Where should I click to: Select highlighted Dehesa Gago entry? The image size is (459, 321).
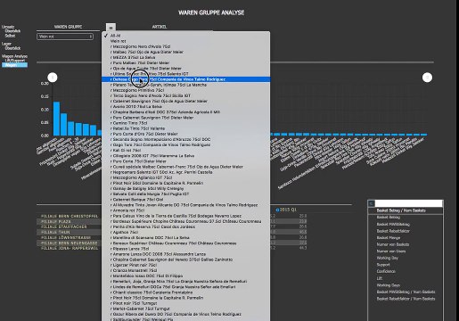point(185,79)
